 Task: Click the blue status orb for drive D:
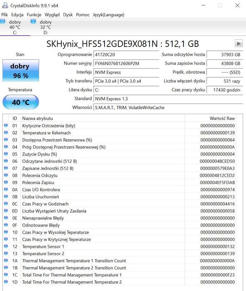point(33,21)
